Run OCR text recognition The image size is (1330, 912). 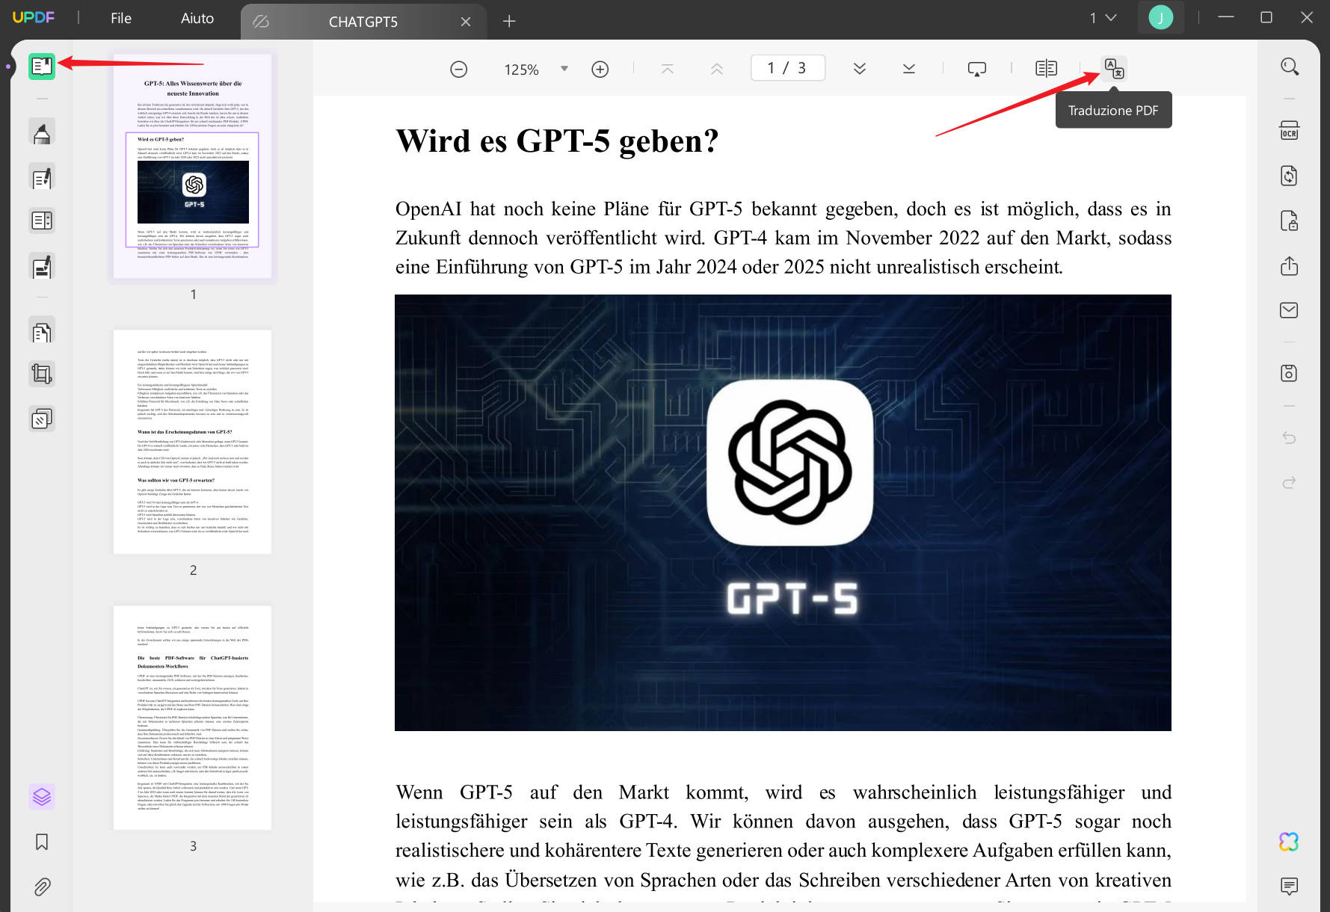[1290, 131]
